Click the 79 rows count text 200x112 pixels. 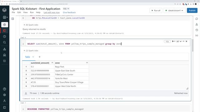(x=33, y=93)
